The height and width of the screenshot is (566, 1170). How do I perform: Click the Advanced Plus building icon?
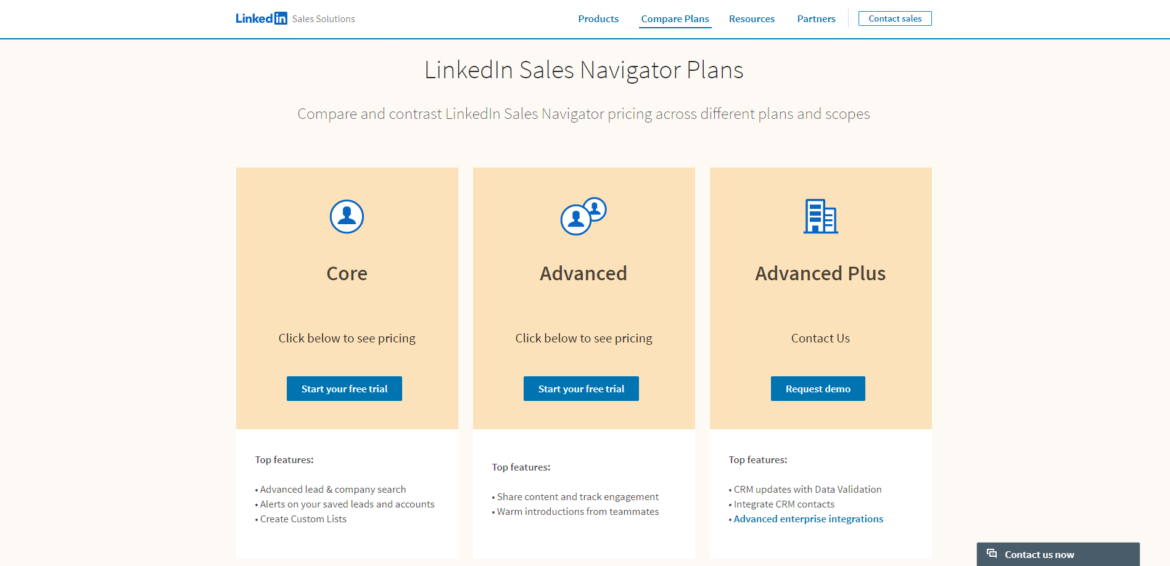[x=820, y=217]
